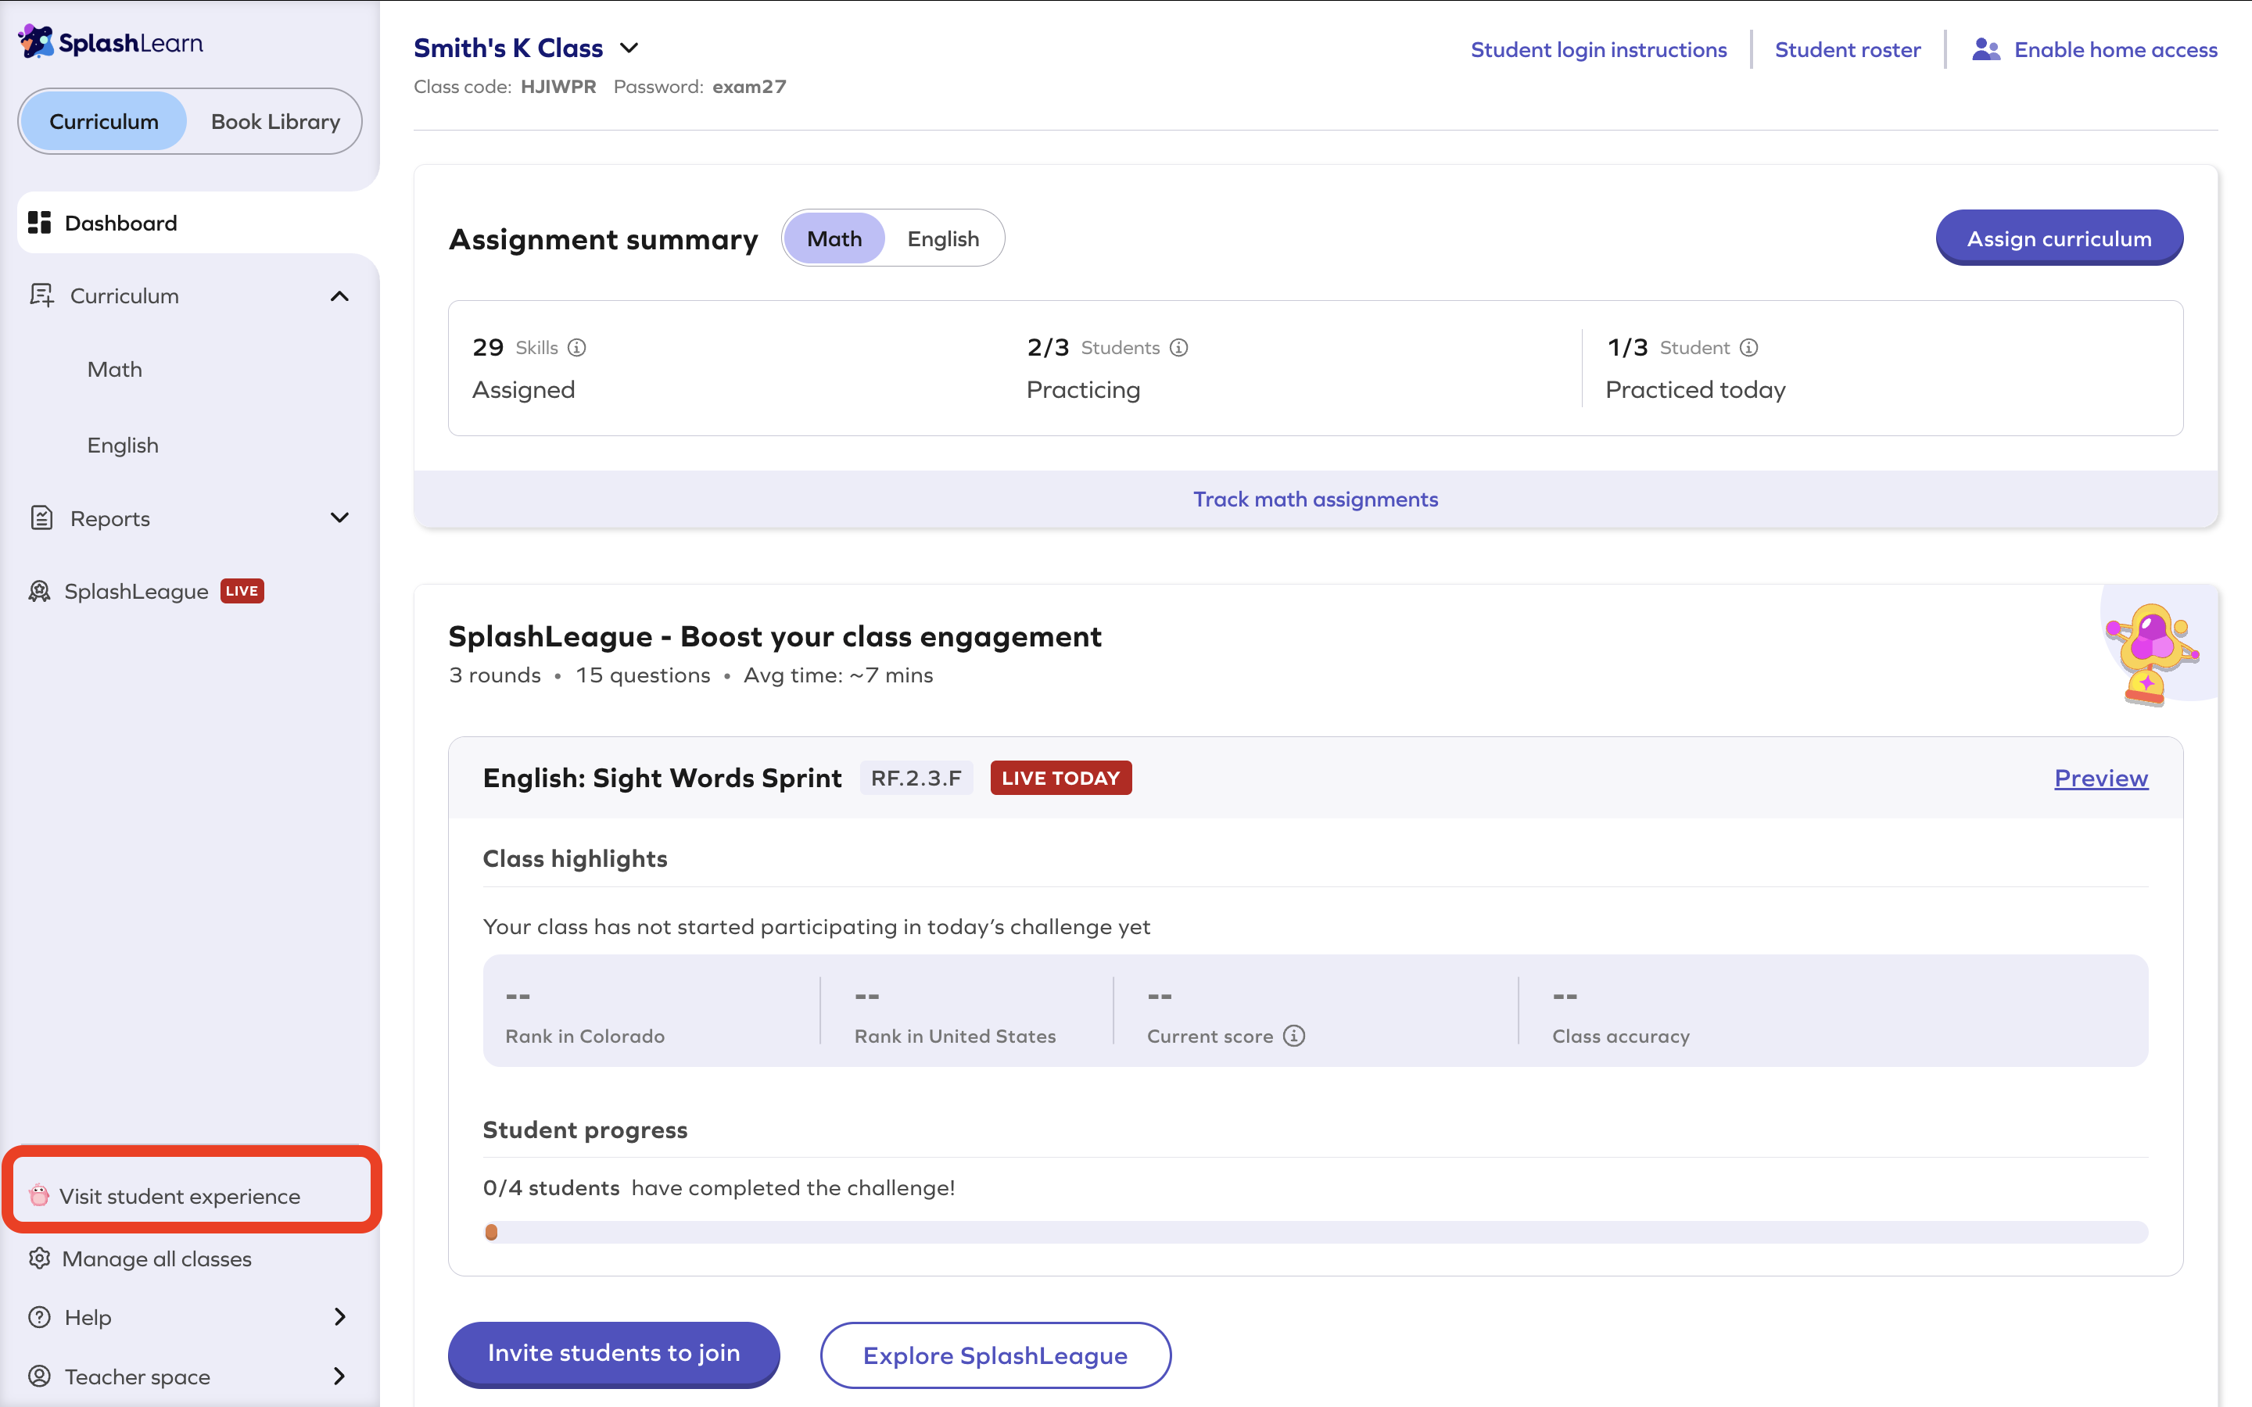Click the password exam27 text
The image size is (2252, 1407).
[x=749, y=87]
